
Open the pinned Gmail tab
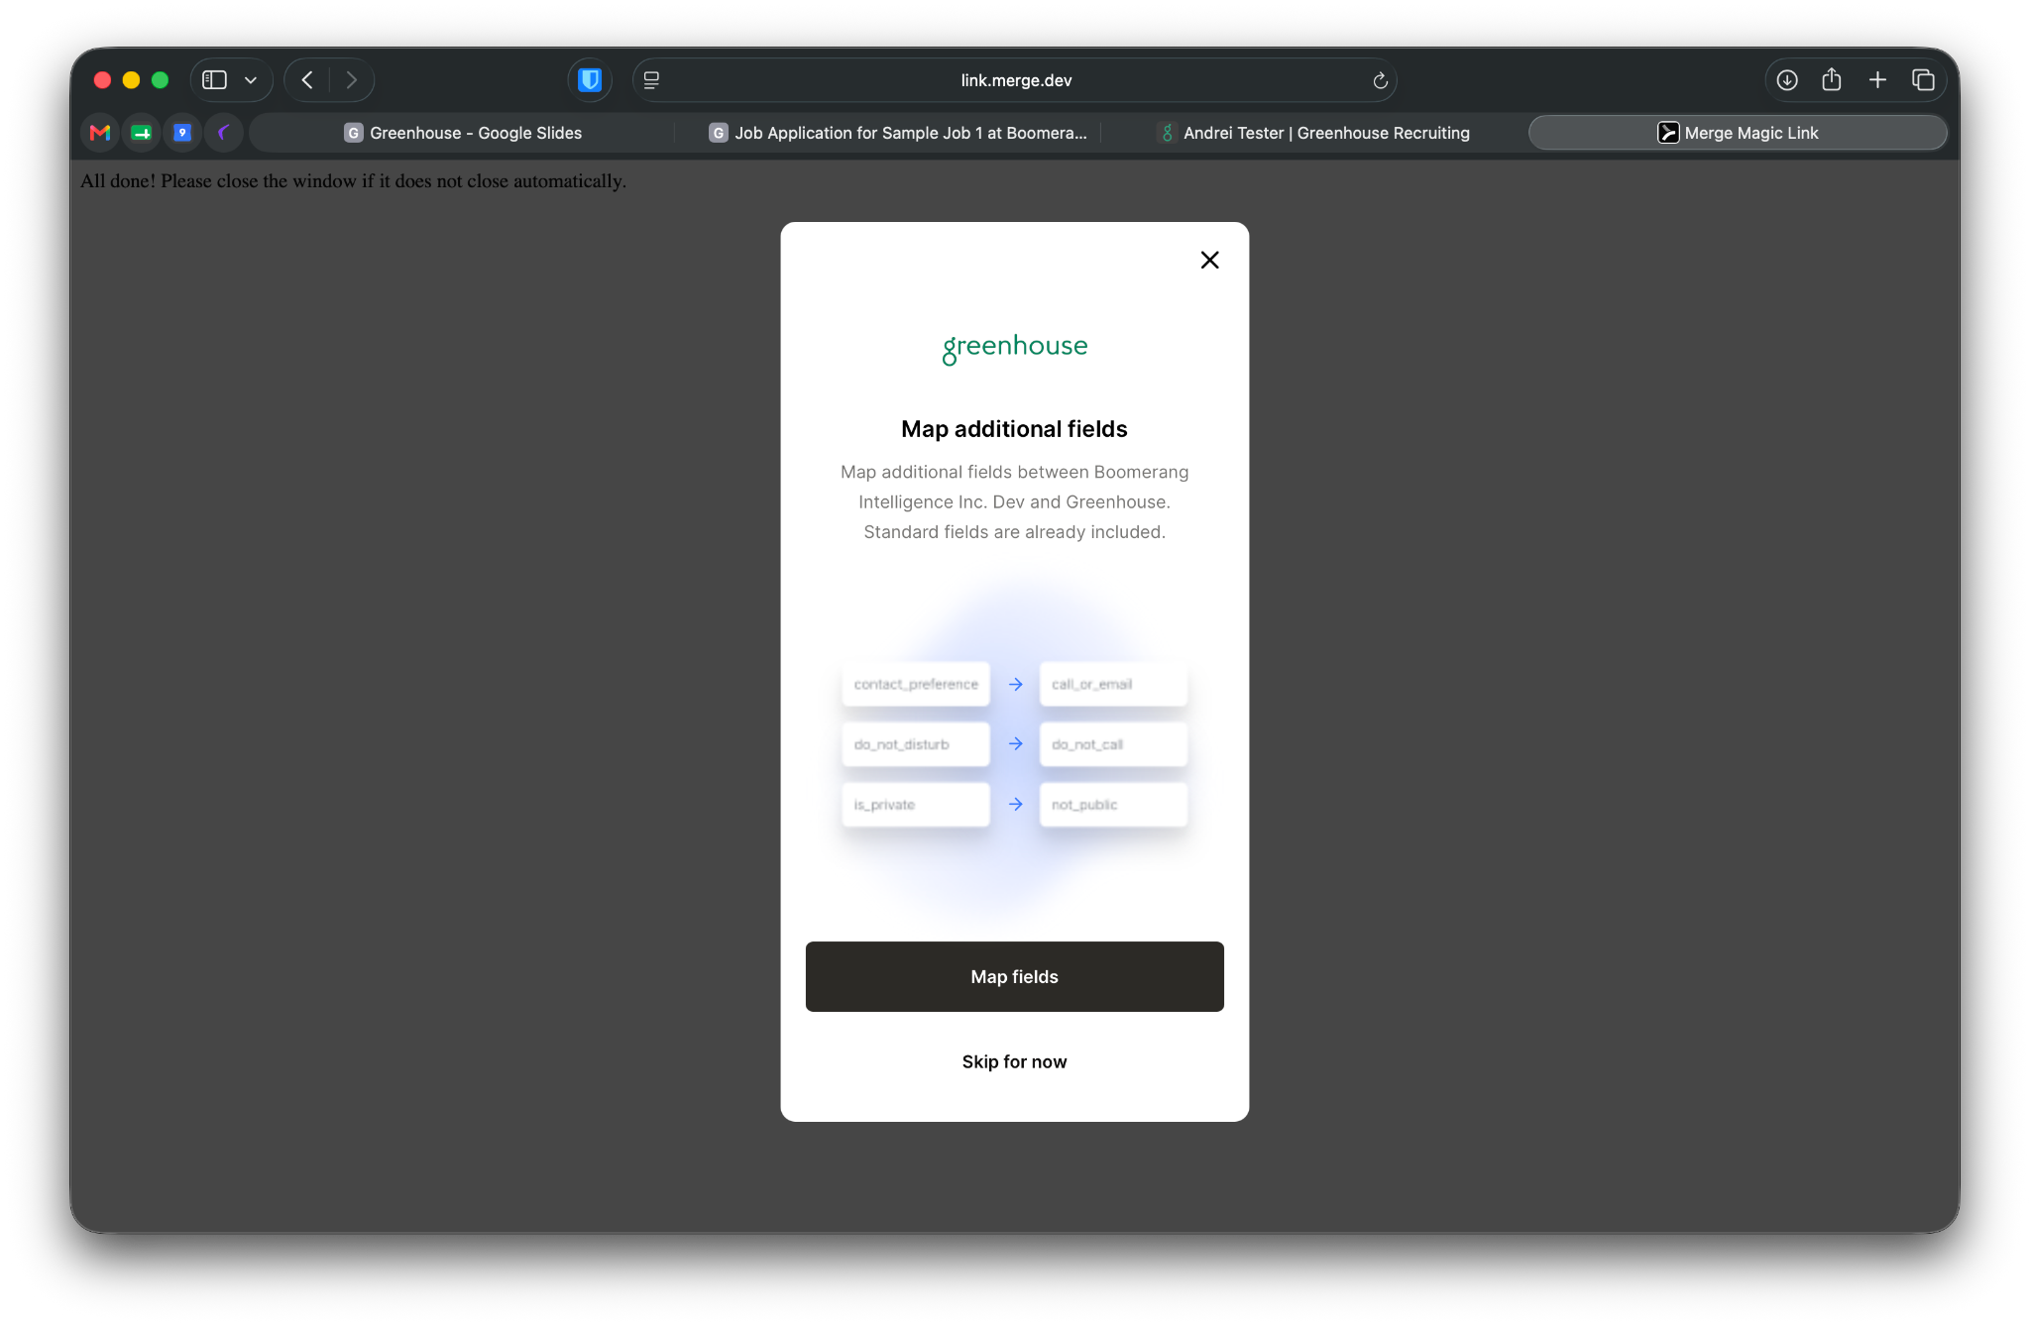pyautogui.click(x=100, y=133)
